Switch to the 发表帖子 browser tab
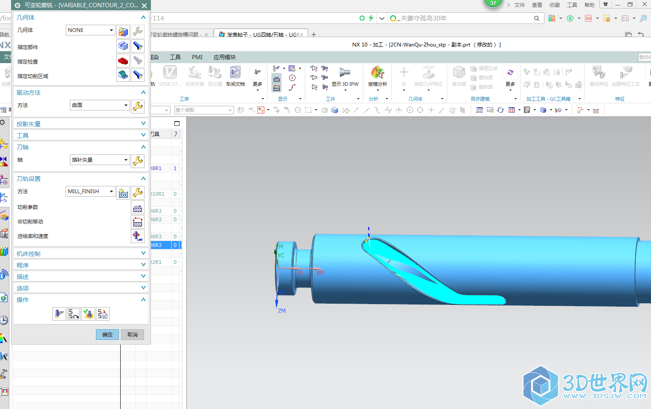The image size is (651, 409). [261, 35]
